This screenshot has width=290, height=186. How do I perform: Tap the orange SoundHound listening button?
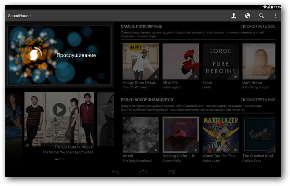coord(34,55)
